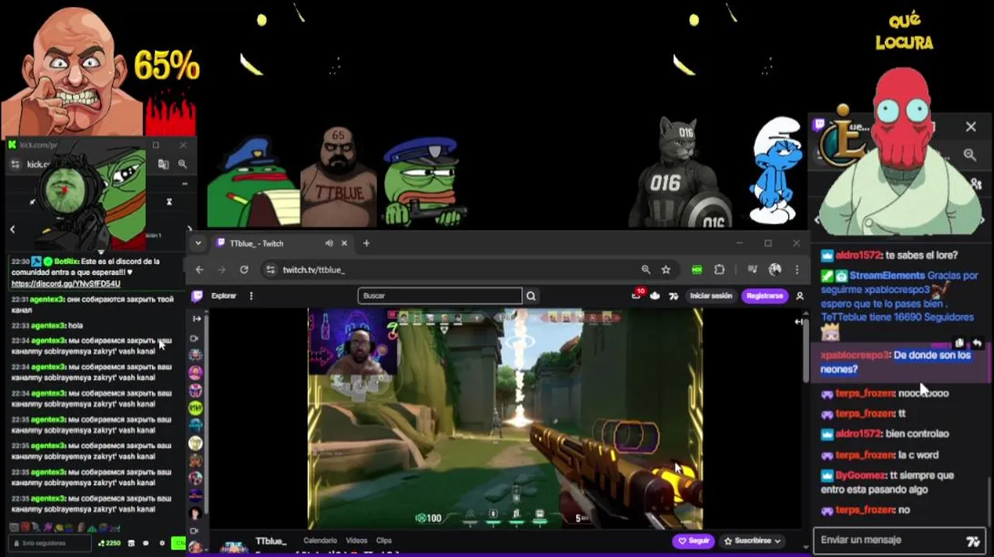
Task: Click the Seguir follow button
Action: pos(693,541)
